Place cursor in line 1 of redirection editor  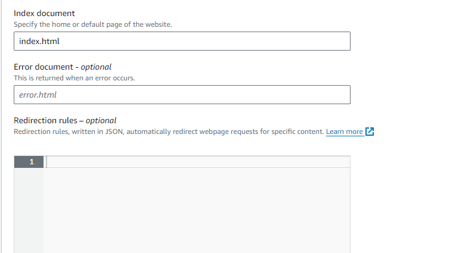pos(198,162)
